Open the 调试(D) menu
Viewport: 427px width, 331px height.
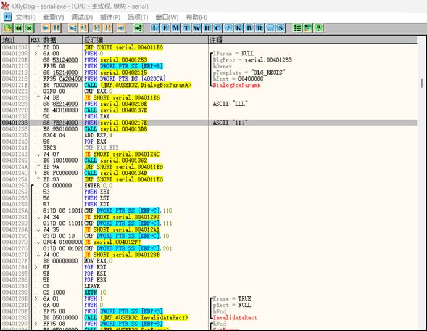coord(82,17)
